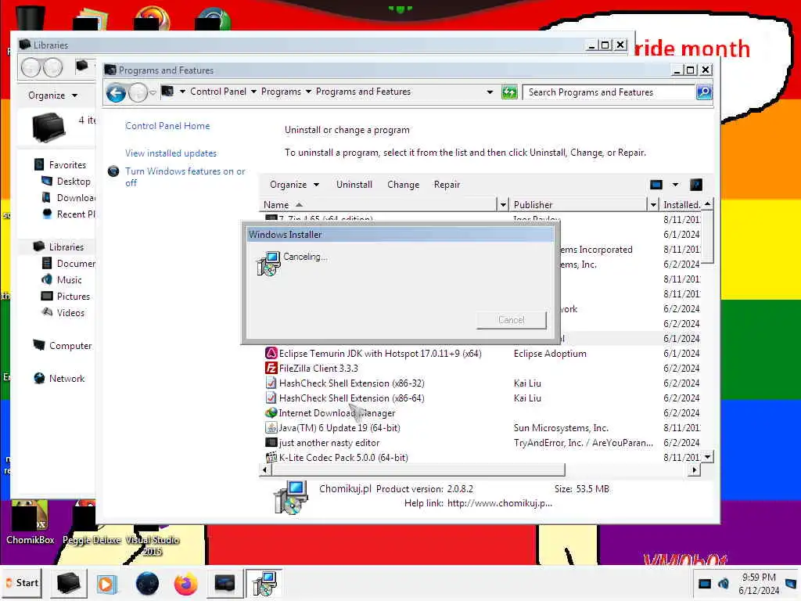Click the FileZilla Client icon

(271, 368)
